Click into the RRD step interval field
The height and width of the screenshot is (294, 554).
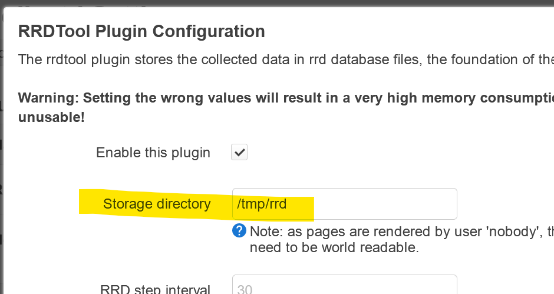345,285
